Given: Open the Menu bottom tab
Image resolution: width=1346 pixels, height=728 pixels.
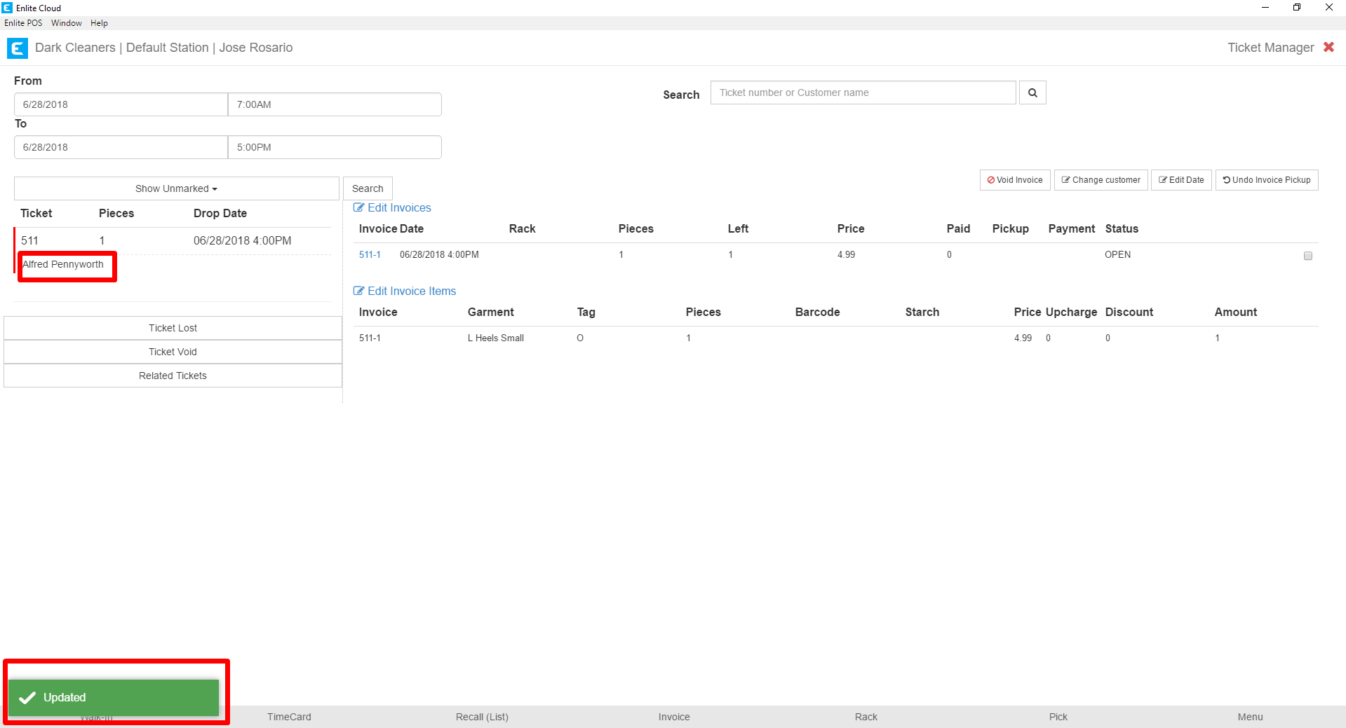Looking at the screenshot, I should click(x=1250, y=717).
